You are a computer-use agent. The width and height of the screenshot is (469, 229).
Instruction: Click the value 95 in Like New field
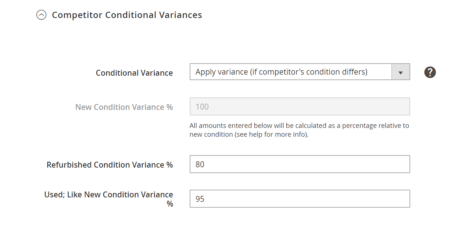pos(200,199)
